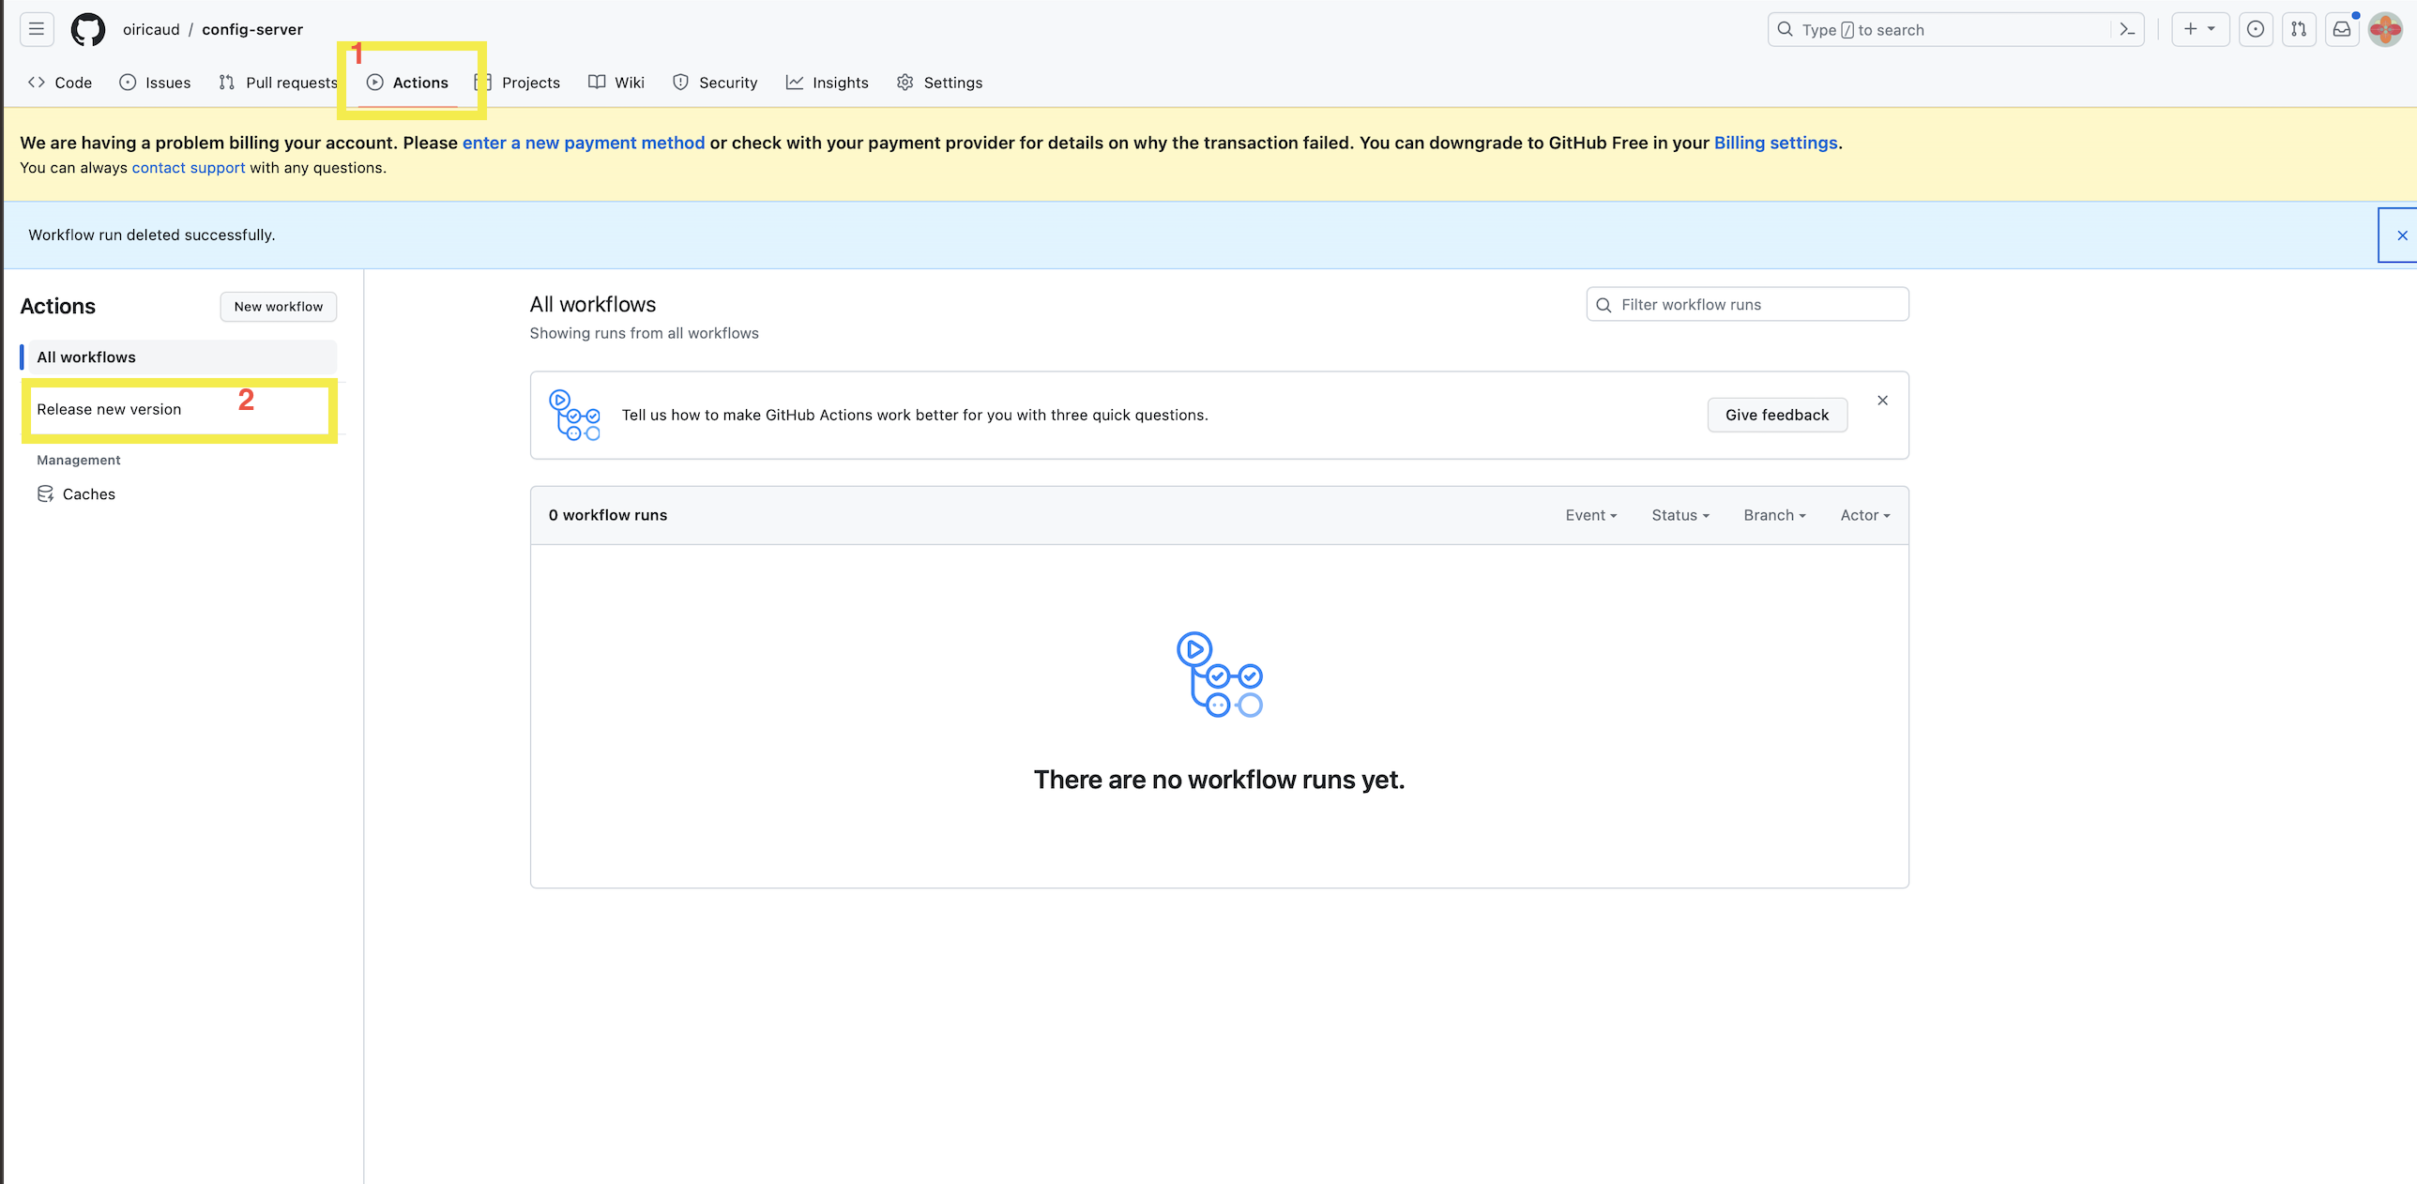
Task: Expand the Actor filter dropdown
Action: pos(1864,515)
